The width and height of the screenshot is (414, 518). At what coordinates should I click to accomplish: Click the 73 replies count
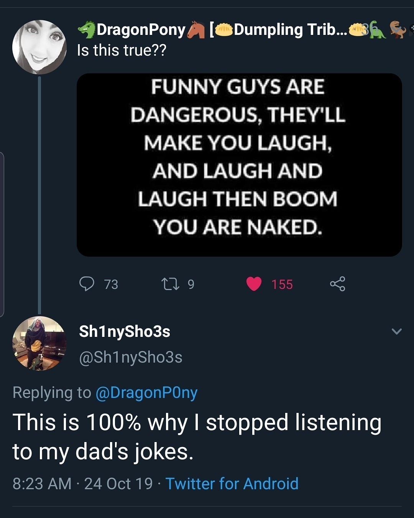[111, 284]
